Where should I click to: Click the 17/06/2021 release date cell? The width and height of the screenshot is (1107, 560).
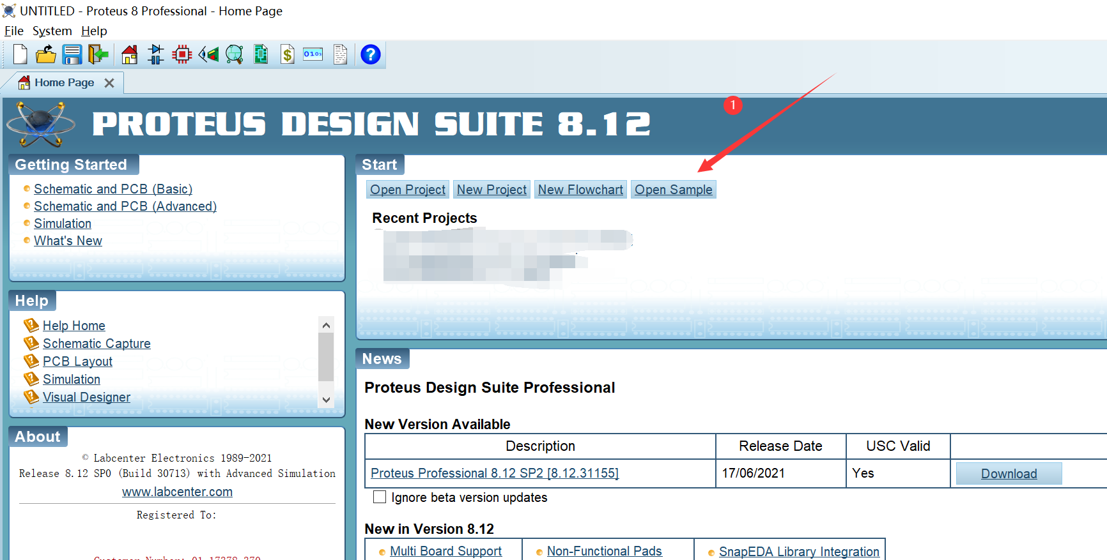tap(781, 473)
